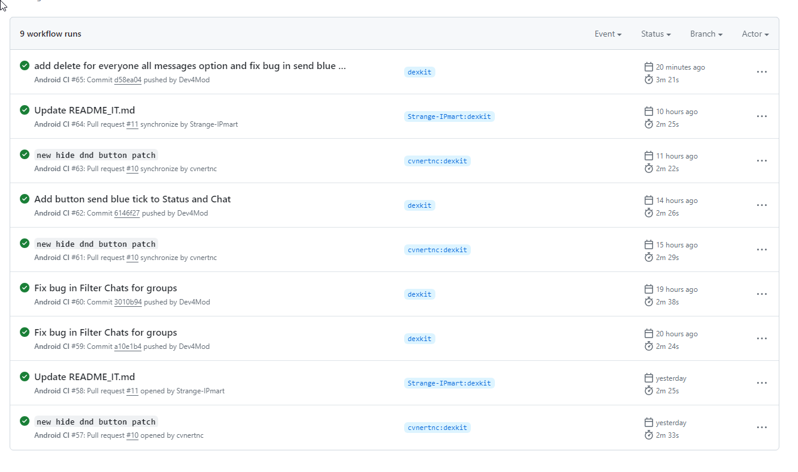Open the Actor filter dropdown
The width and height of the screenshot is (798, 472).
755,34
